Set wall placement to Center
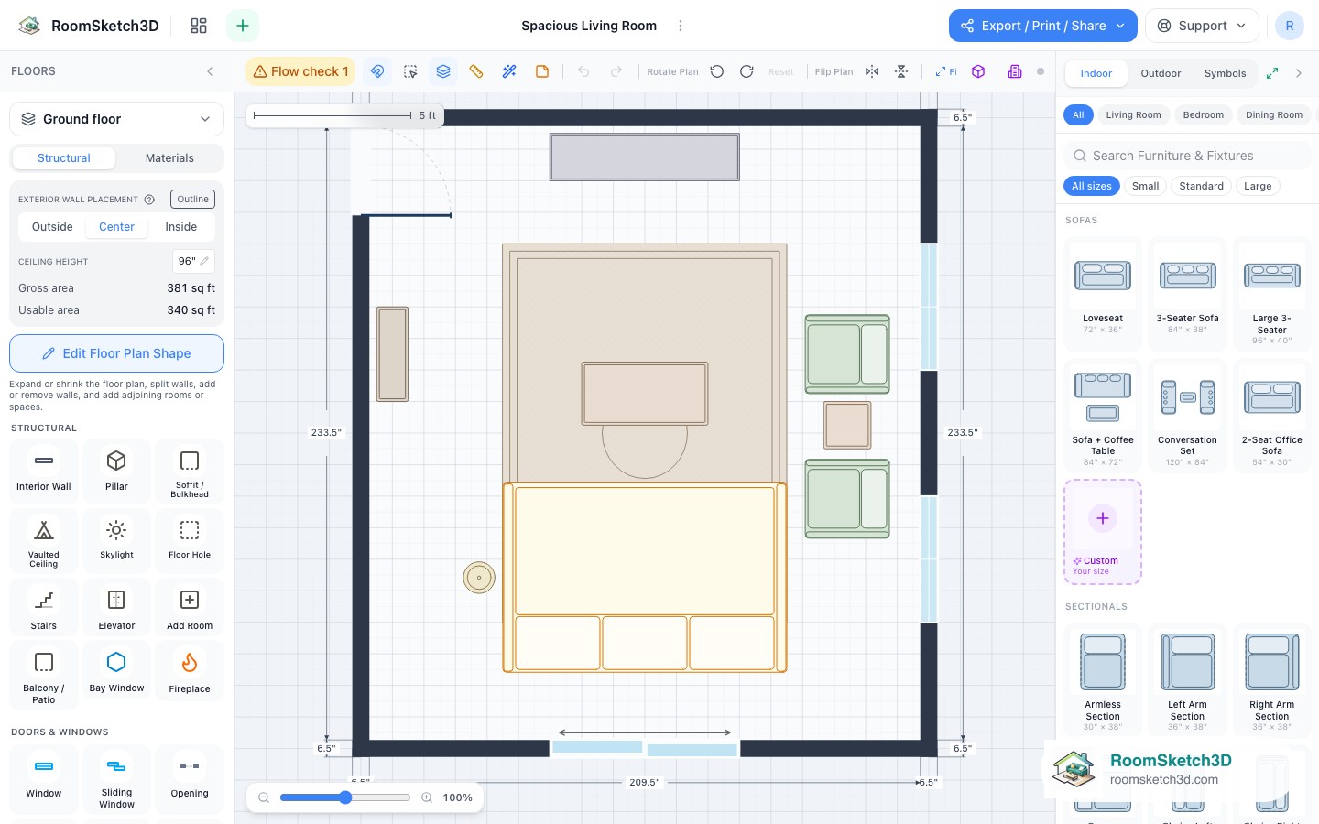Viewport: 1319px width, 824px height. [x=117, y=227]
